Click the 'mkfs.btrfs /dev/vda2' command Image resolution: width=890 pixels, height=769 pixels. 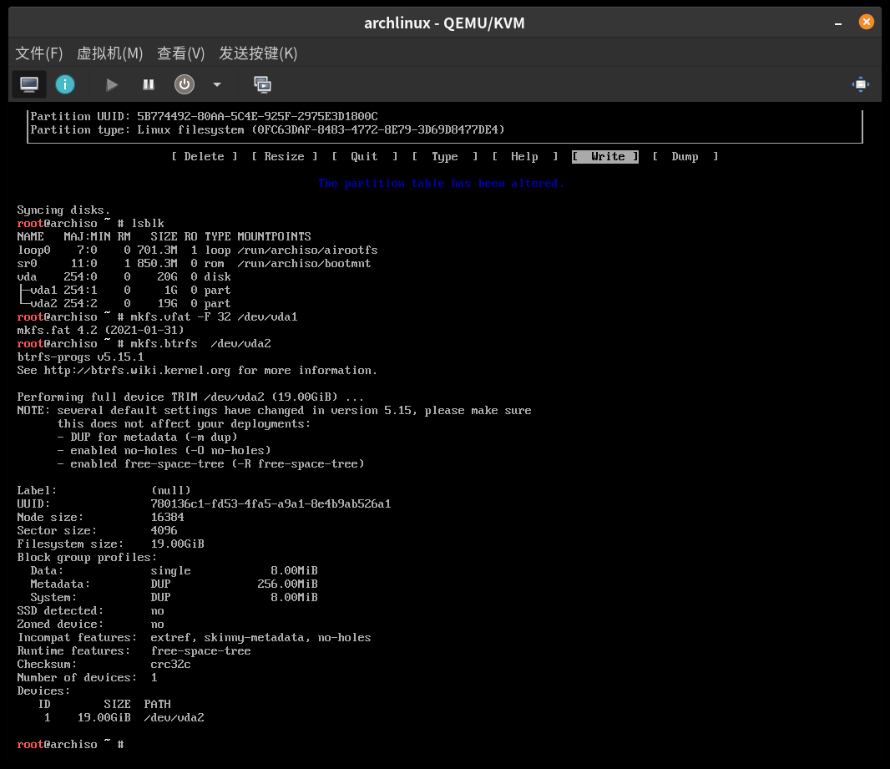click(200, 343)
